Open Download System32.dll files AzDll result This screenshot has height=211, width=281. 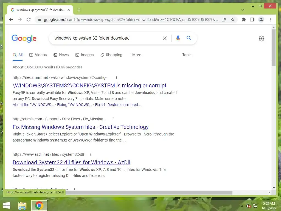71,162
